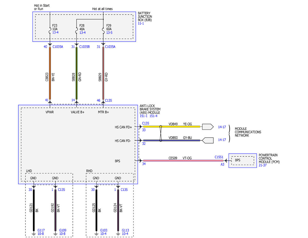
Task: Open connector C135 at pin 46
Action: tap(108, 100)
